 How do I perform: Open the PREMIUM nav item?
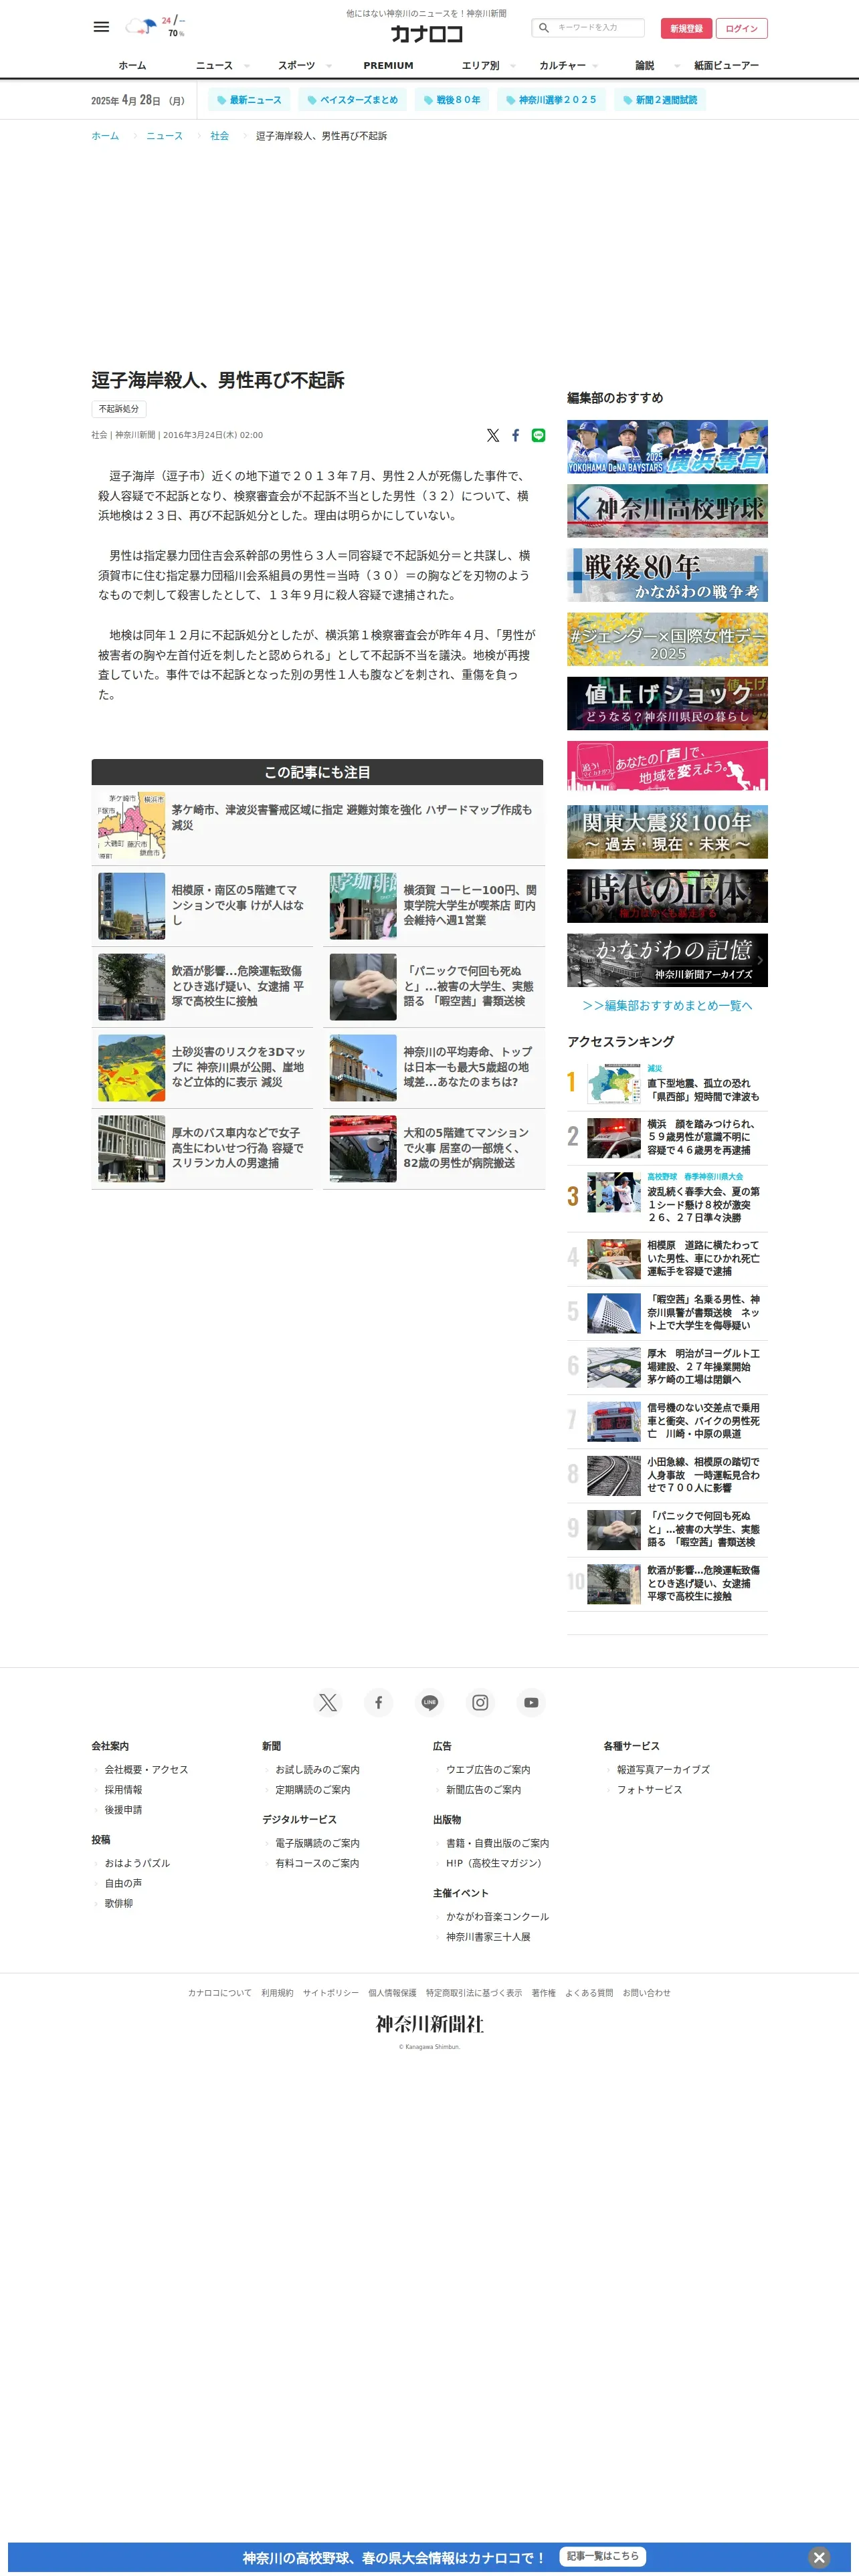click(388, 65)
